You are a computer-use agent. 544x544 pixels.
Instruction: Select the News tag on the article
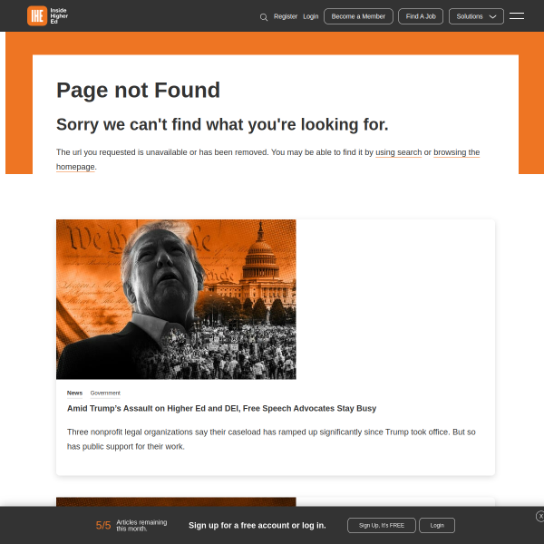[x=74, y=393]
